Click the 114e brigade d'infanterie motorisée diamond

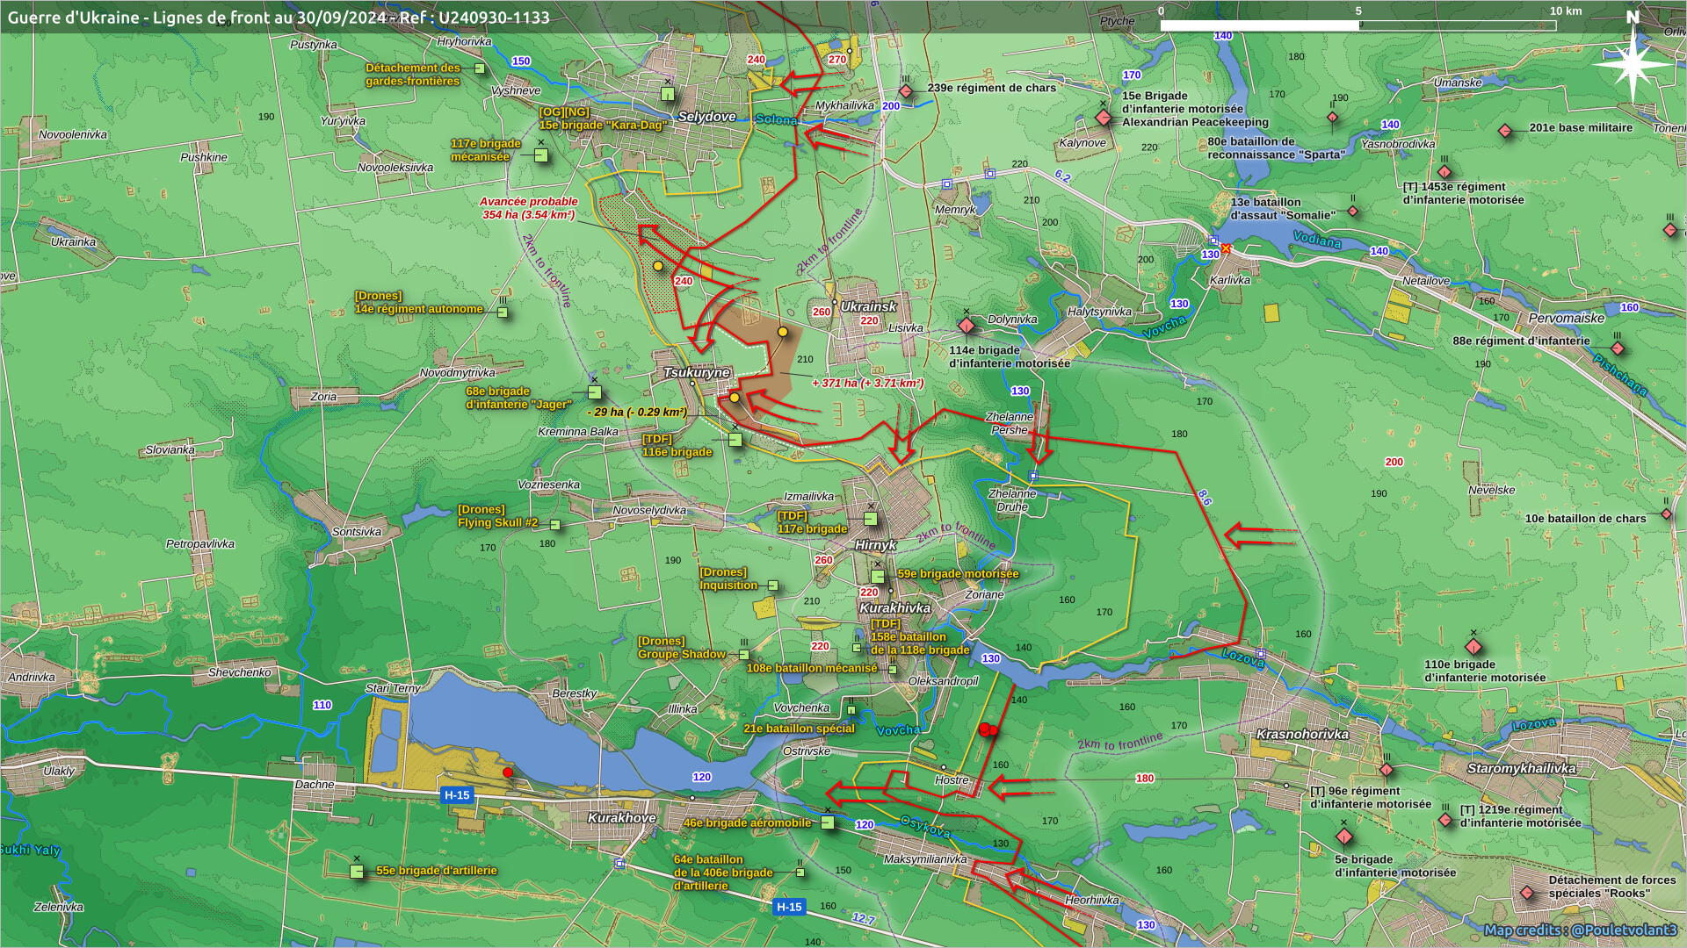point(967,327)
